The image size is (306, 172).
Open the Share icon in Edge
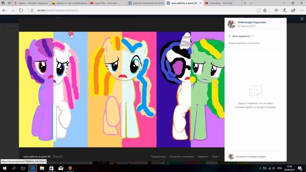pos(293,11)
